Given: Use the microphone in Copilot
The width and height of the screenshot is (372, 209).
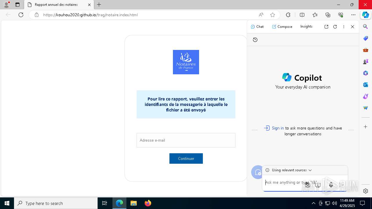Looking at the screenshot, I should tap(331, 185).
